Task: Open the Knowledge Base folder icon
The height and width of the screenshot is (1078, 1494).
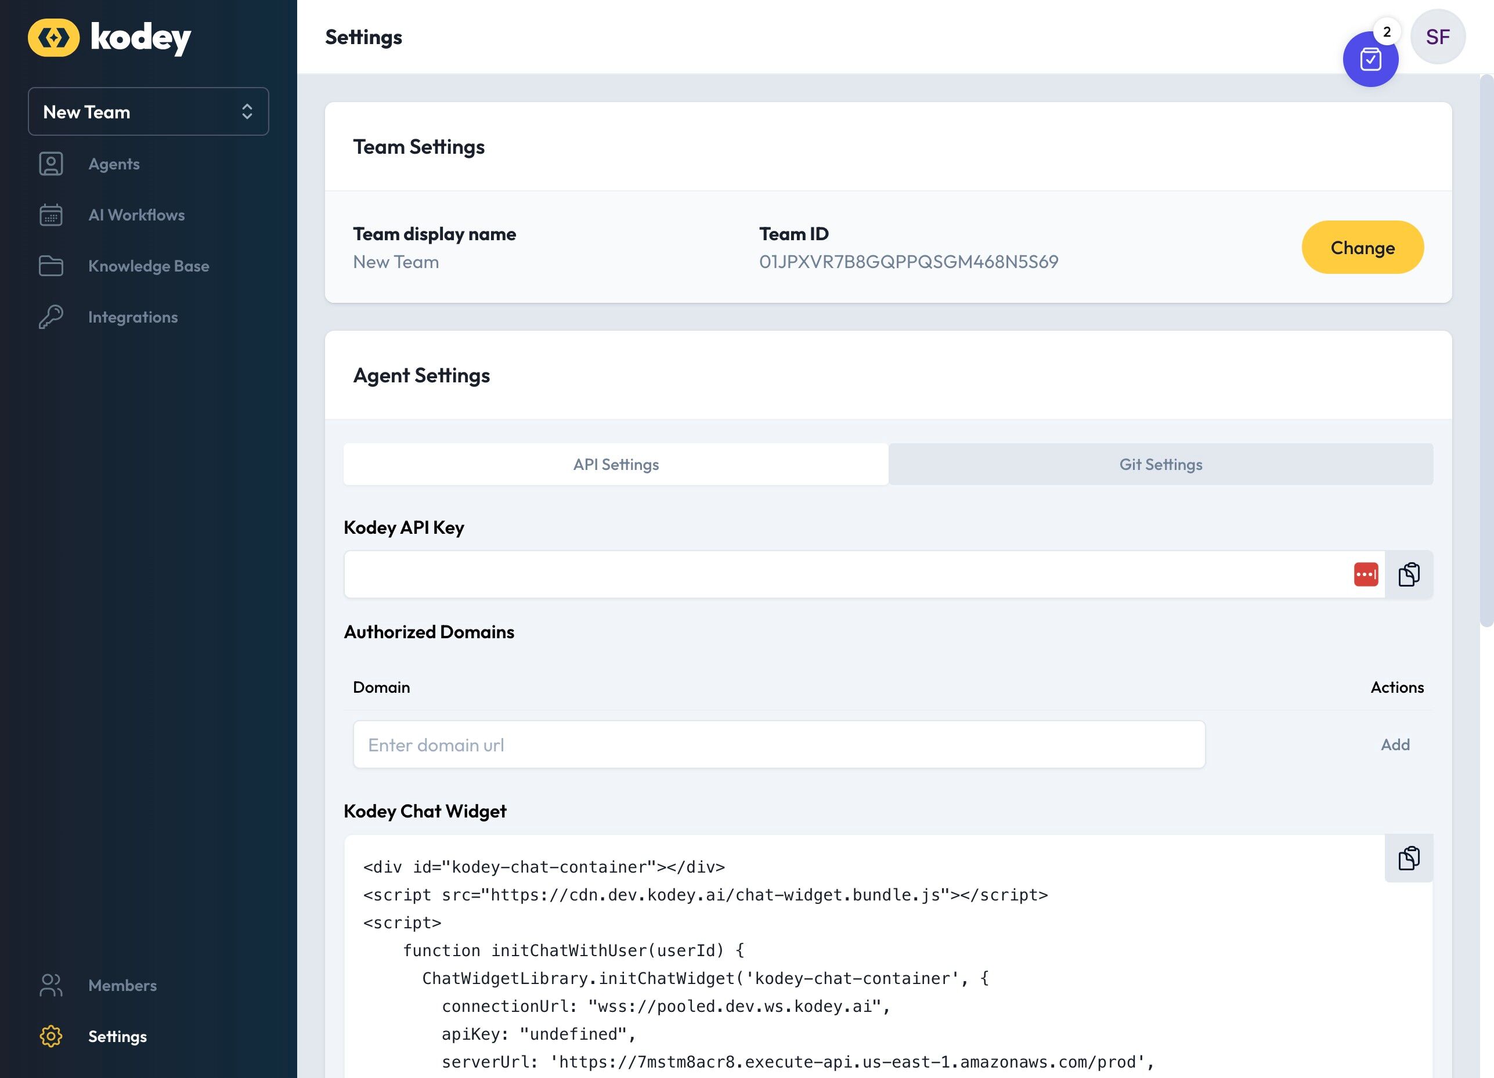Action: pos(50,266)
